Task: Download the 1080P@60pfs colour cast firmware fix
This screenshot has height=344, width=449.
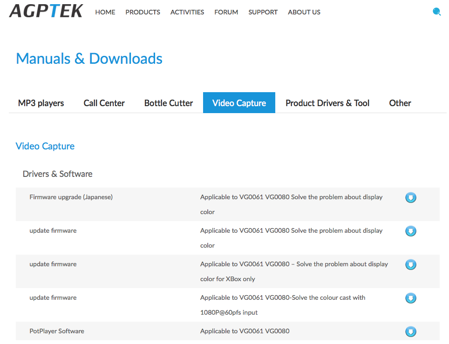Action: pyautogui.click(x=411, y=298)
